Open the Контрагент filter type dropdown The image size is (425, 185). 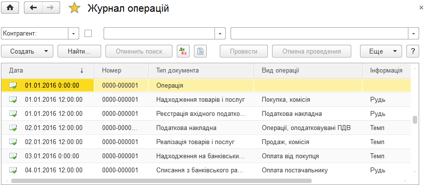click(73, 34)
